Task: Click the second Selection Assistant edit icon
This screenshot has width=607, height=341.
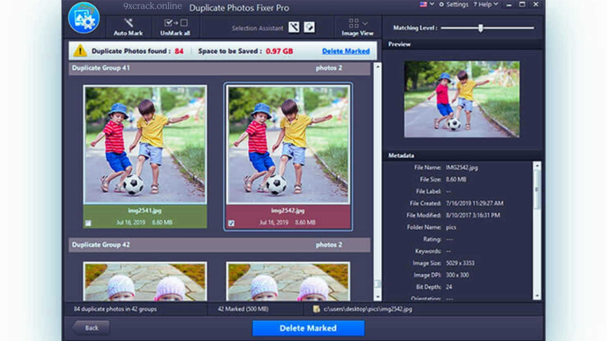Action: point(309,27)
